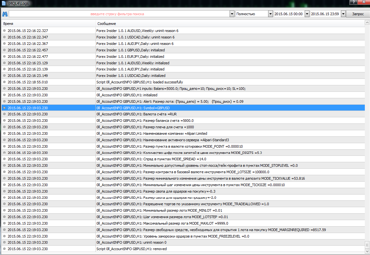The image size is (370, 255).
Task: Select the Наименование компании =Alpari Limited row
Action: [x=183, y=133]
